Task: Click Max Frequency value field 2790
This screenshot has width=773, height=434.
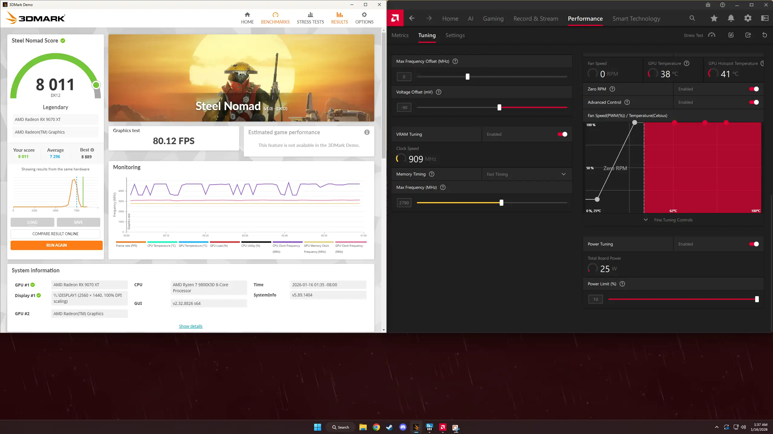Action: (404, 203)
